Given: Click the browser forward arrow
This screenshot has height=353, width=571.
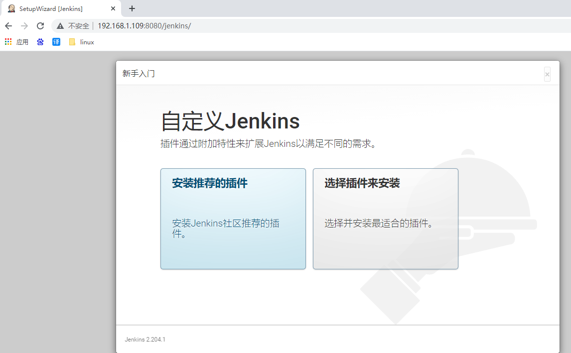Looking at the screenshot, I should pos(24,26).
